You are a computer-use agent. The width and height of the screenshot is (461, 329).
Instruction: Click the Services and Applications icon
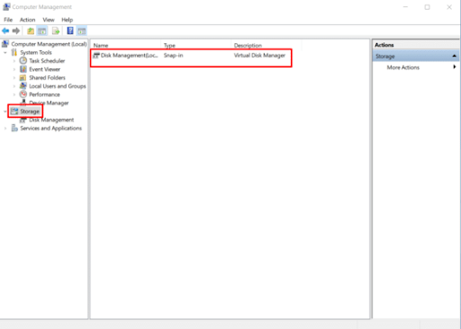coord(14,128)
